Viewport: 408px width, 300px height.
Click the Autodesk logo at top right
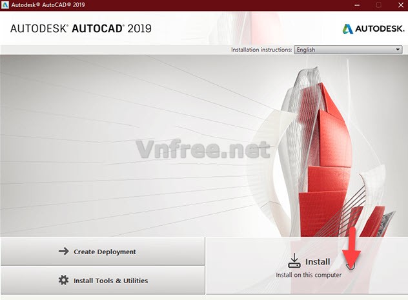(x=373, y=29)
